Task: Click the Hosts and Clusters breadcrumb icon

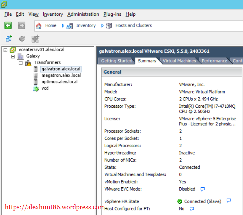Action: pos(109,26)
